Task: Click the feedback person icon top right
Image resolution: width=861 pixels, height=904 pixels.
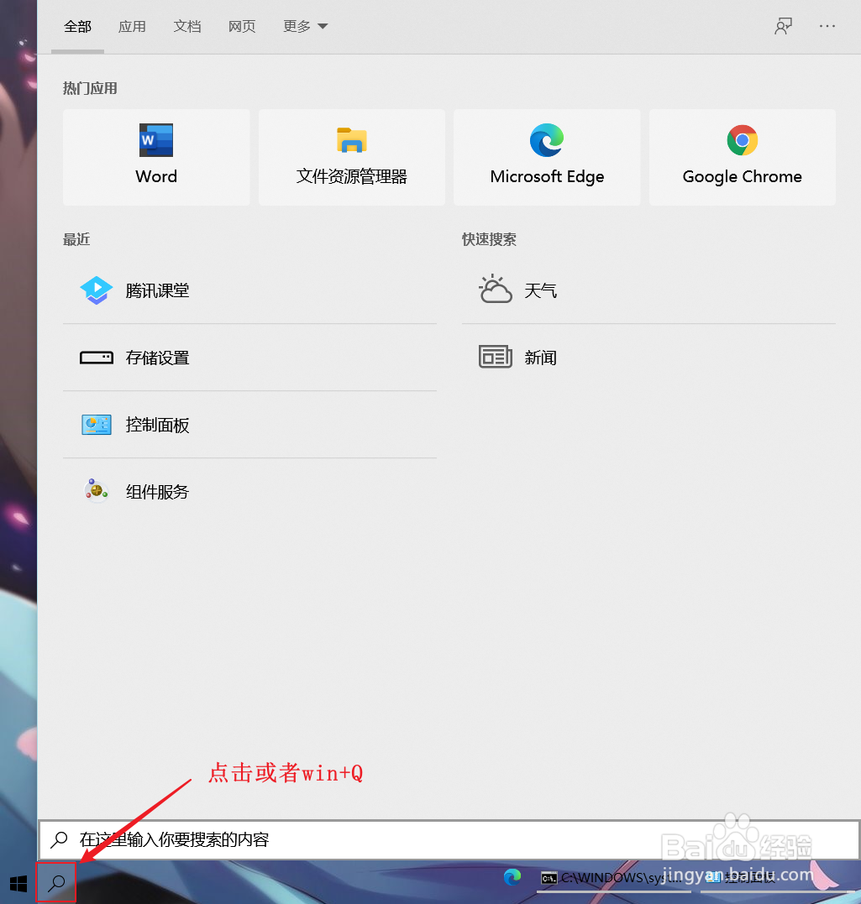Action: [x=783, y=26]
